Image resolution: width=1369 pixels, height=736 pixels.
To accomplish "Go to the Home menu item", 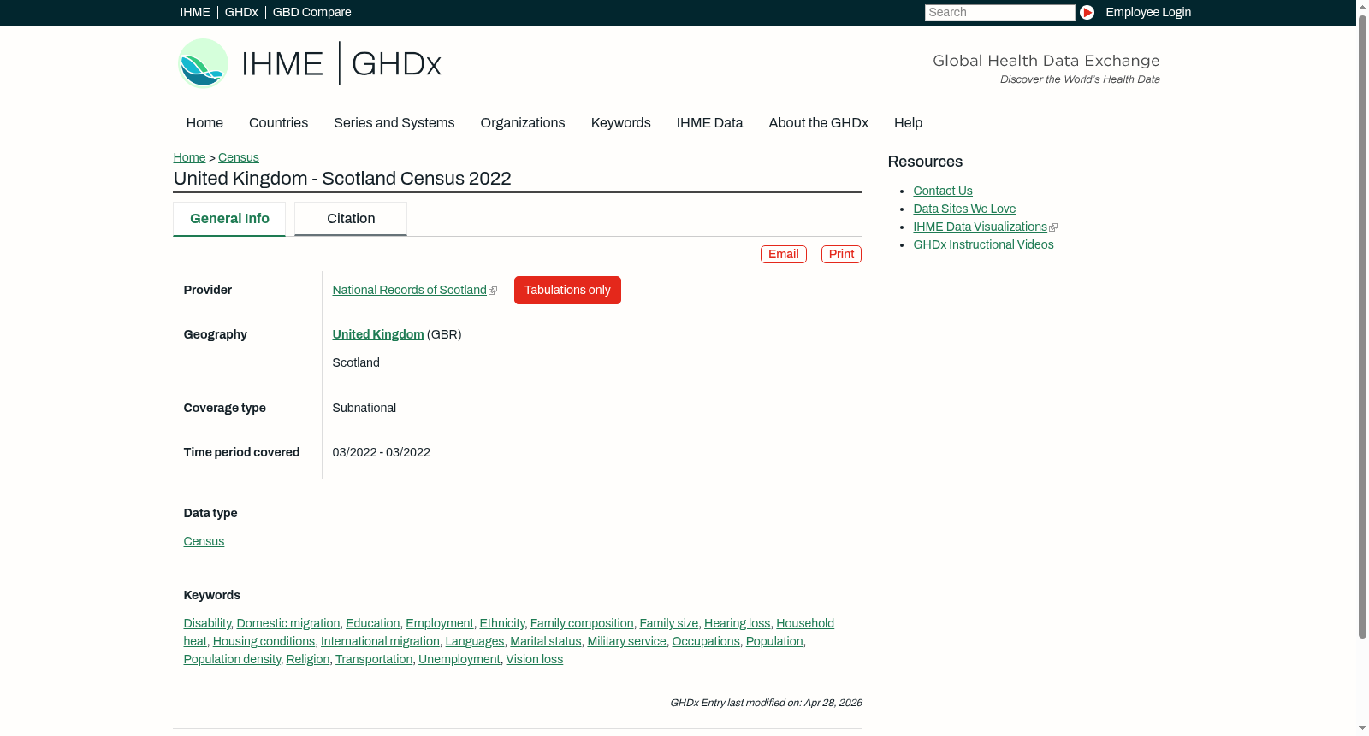I will 204,122.
